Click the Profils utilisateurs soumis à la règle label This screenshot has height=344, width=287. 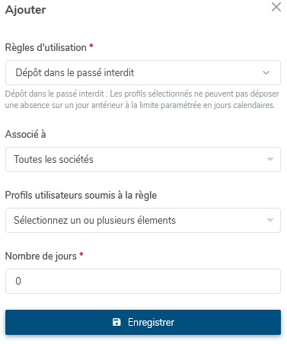[x=81, y=196]
